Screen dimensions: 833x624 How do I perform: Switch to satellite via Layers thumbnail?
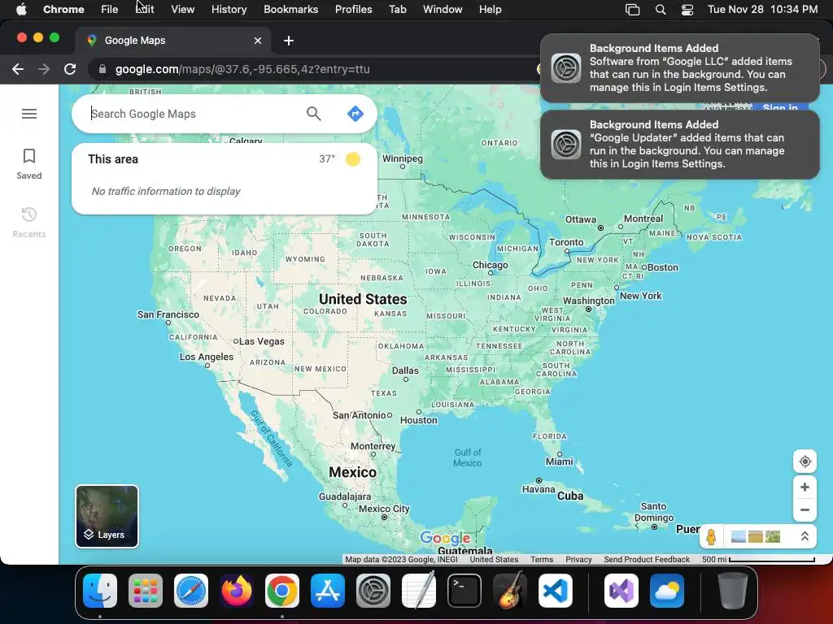[x=107, y=516]
